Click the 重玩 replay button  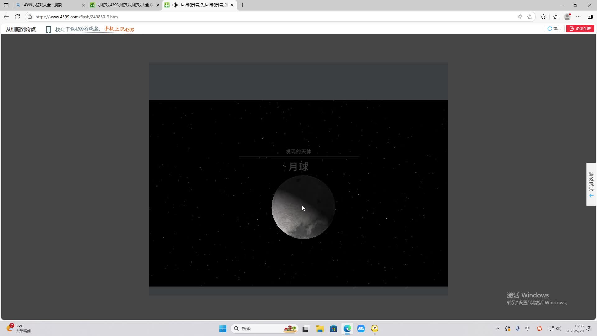click(554, 29)
